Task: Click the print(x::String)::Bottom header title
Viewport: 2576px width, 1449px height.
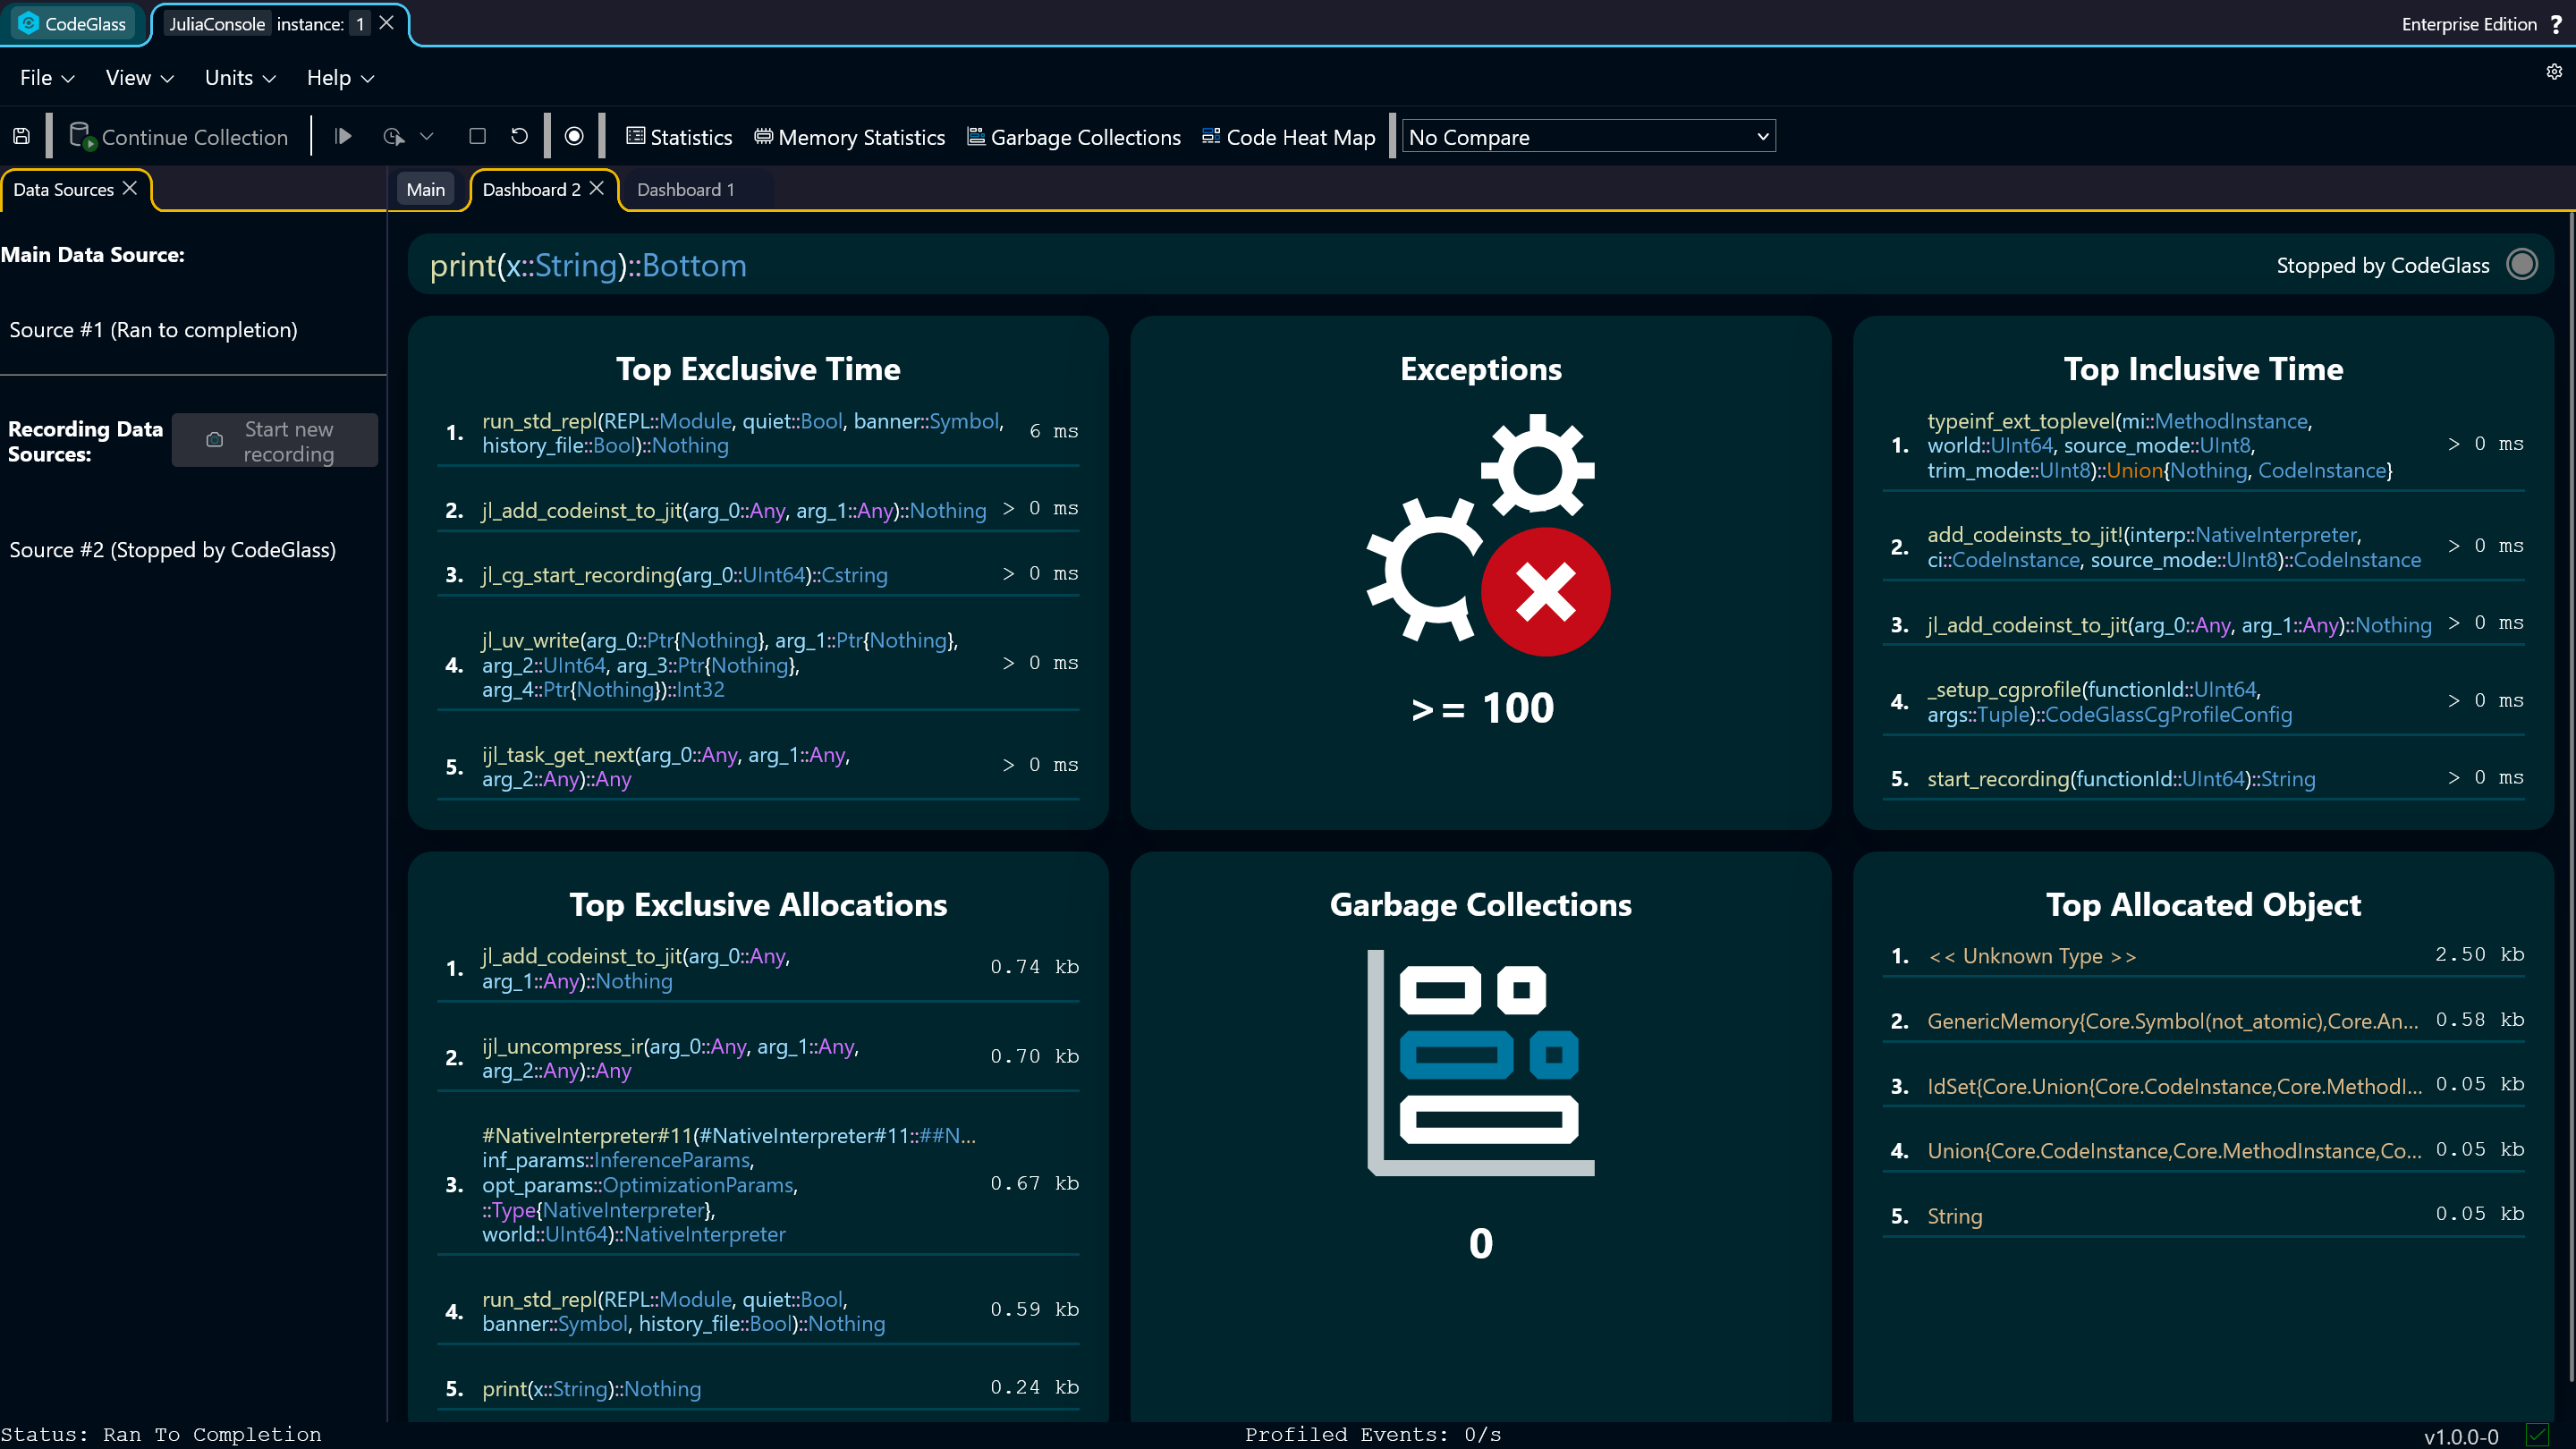Action: pyautogui.click(x=588, y=265)
